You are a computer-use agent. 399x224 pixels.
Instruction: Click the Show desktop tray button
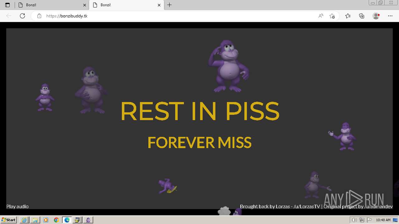(x=396, y=220)
